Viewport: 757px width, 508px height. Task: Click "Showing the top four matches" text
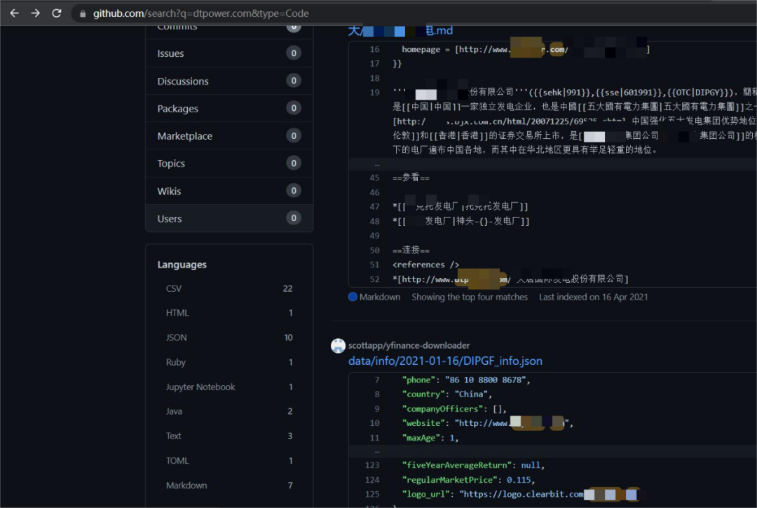click(469, 297)
